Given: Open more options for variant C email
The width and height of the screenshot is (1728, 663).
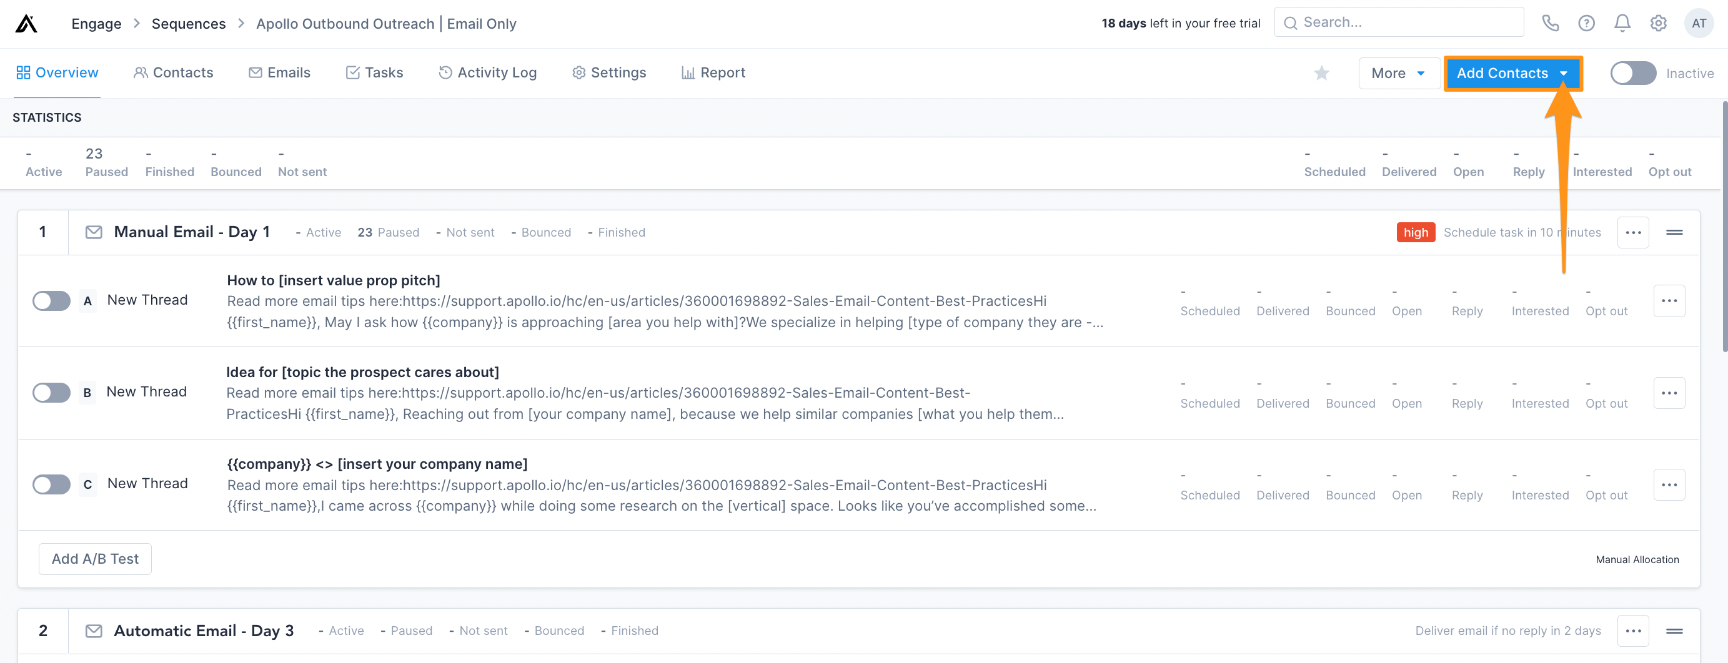Looking at the screenshot, I should [1669, 484].
